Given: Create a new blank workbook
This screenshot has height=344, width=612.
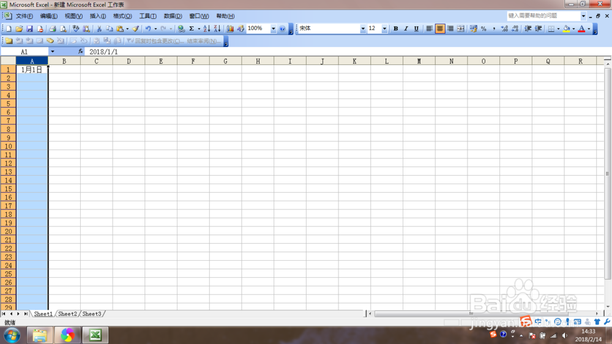Looking at the screenshot, I should [x=9, y=29].
